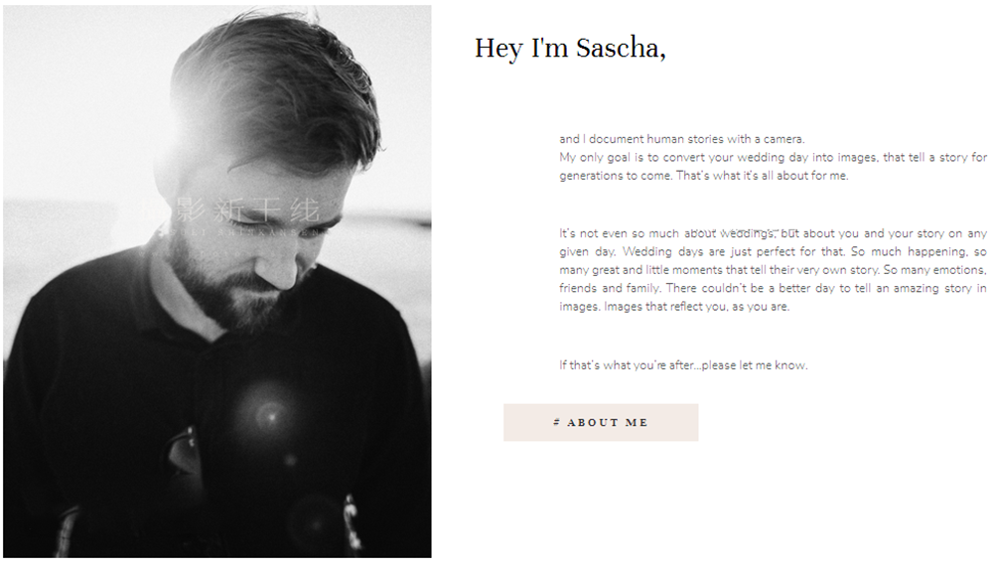Viewport: 993px width, 562px height.
Task: Click the Chinese watermark text over the photo
Action: tap(247, 210)
